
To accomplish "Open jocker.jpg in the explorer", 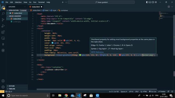I will (x=17, y=22).
